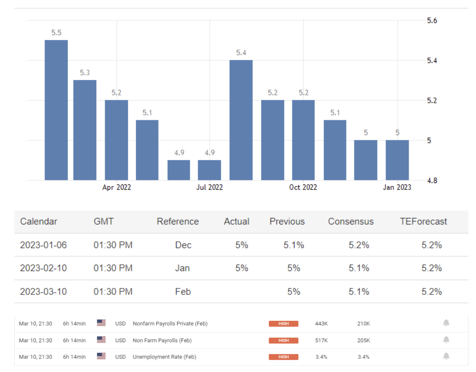This screenshot has height=372, width=476.
Task: Click US flag in Unemployment Rate row
Action: (x=101, y=356)
